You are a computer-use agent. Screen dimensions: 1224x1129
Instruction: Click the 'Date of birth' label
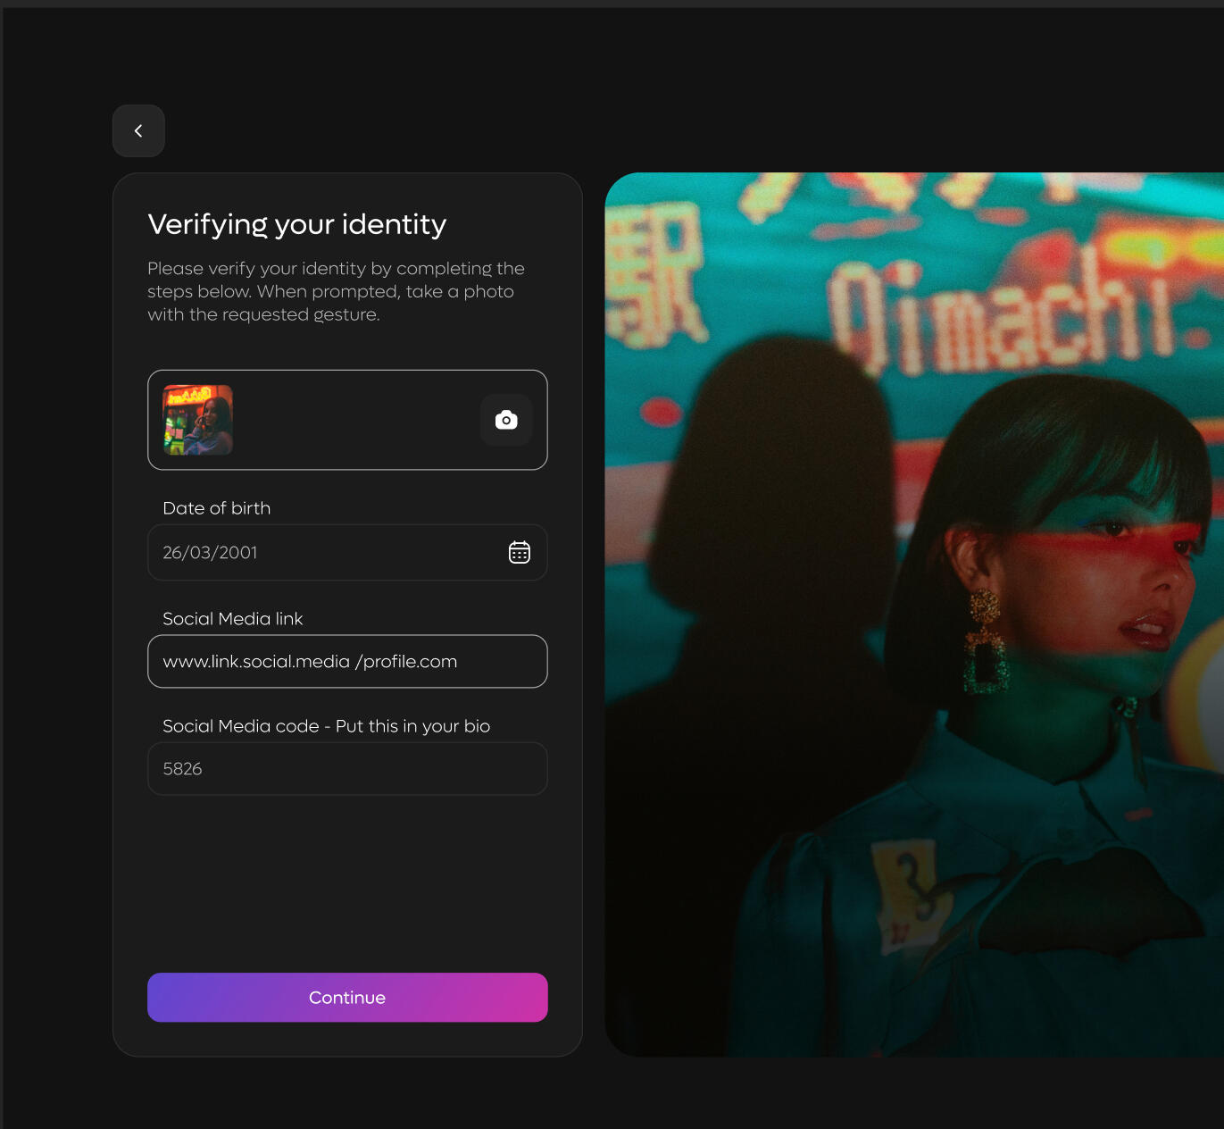(217, 508)
